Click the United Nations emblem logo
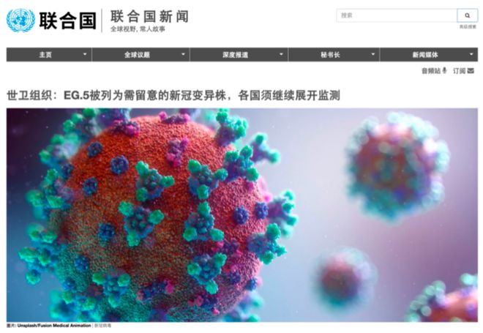This screenshot has width=483, height=333. 20,20
